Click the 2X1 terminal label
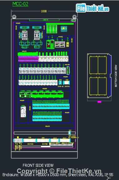119x180 pixels. [x=60, y=80]
